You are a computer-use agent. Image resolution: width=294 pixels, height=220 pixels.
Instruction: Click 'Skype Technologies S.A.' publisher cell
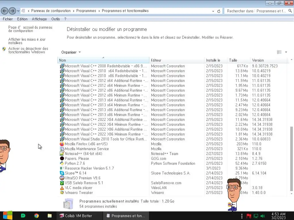tap(171, 173)
